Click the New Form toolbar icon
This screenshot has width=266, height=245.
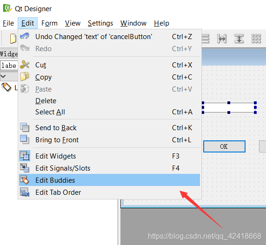[13, 39]
